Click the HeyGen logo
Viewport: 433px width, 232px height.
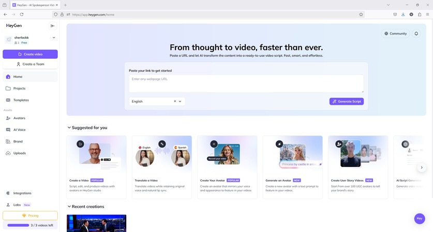tap(14, 26)
